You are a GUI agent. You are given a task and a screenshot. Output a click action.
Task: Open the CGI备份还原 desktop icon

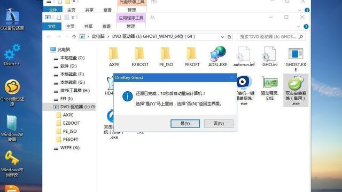[x=12, y=19]
